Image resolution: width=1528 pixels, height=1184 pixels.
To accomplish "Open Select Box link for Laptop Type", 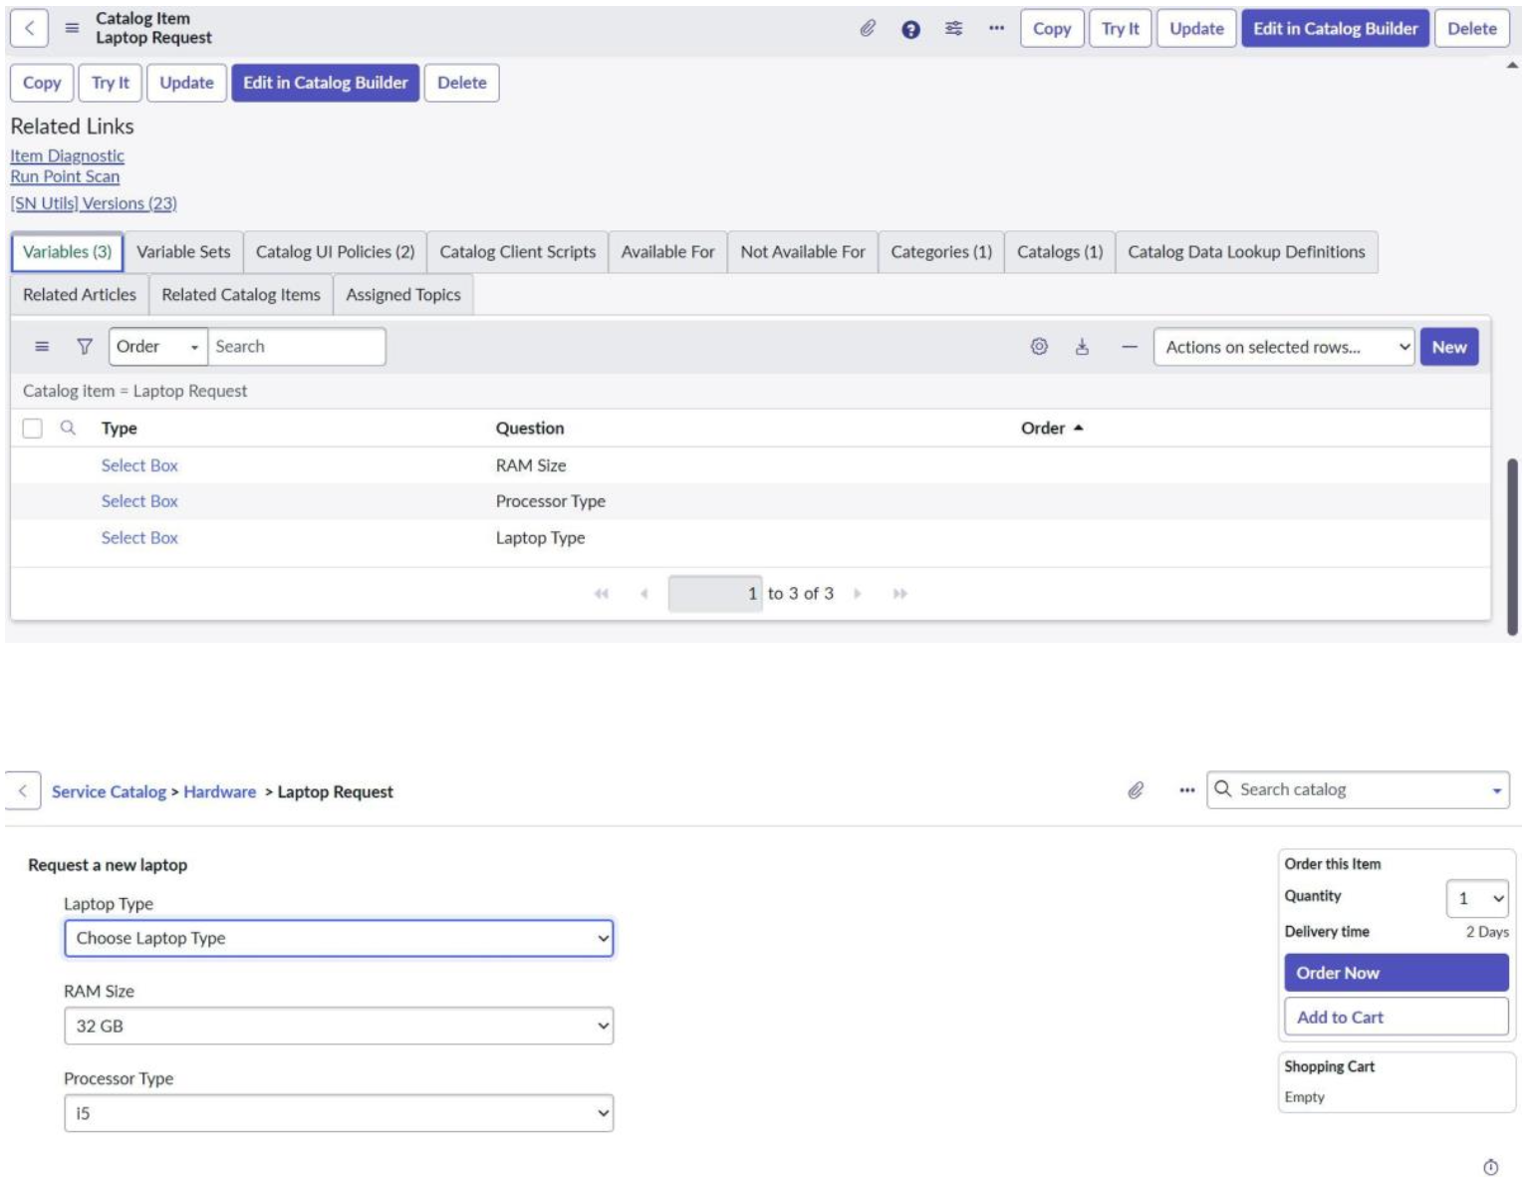I will [139, 537].
